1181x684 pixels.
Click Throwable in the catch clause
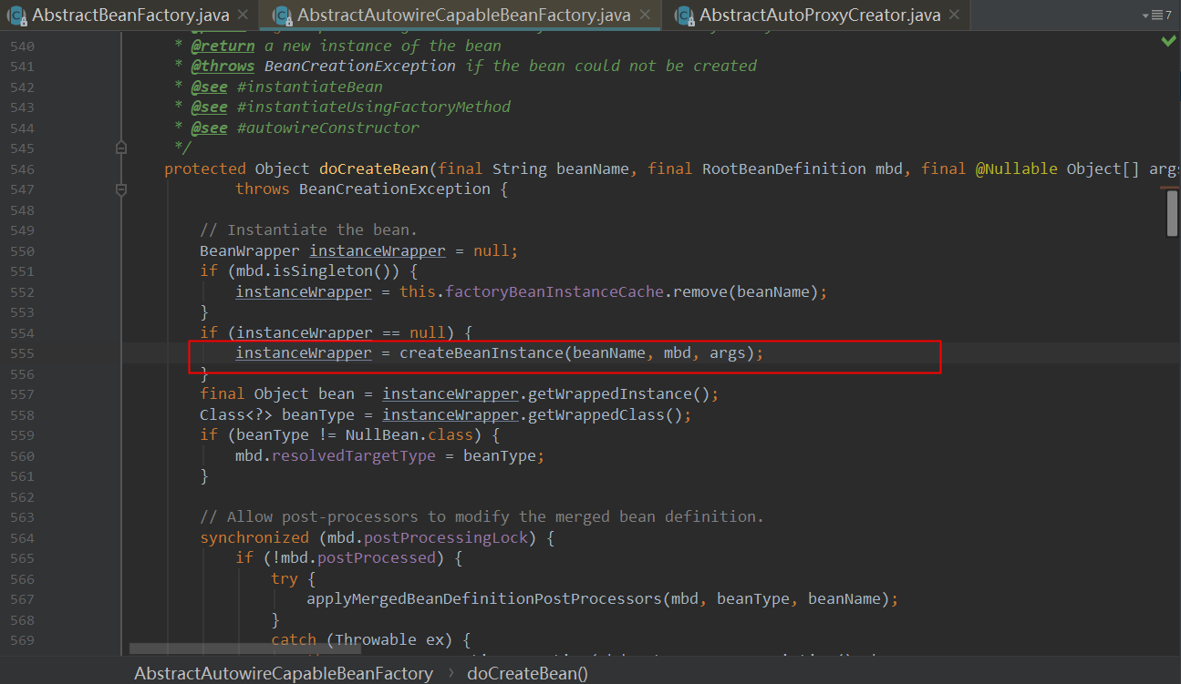point(377,640)
